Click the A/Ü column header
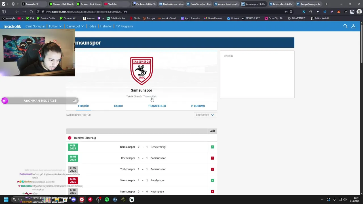The height and width of the screenshot is (204, 363). click(212, 131)
